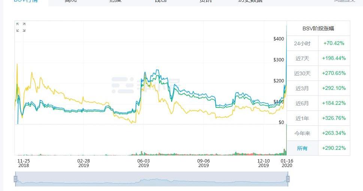Click the middle of the timeline navigator
The image size is (363, 191).
coord(152,179)
